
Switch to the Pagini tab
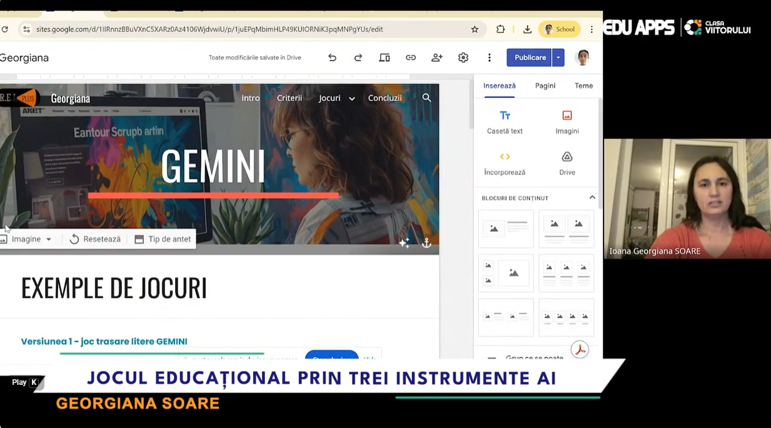pos(545,86)
